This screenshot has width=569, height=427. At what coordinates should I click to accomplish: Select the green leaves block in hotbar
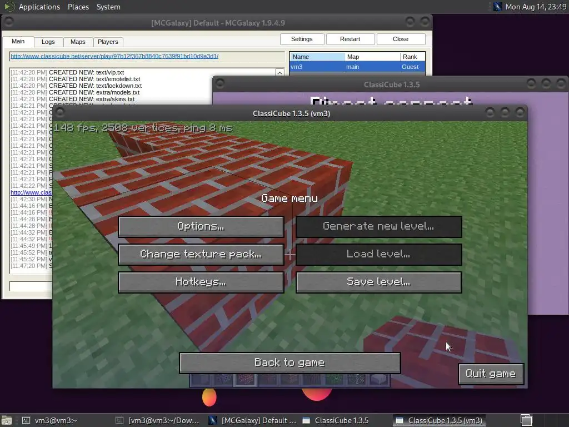(x=334, y=380)
